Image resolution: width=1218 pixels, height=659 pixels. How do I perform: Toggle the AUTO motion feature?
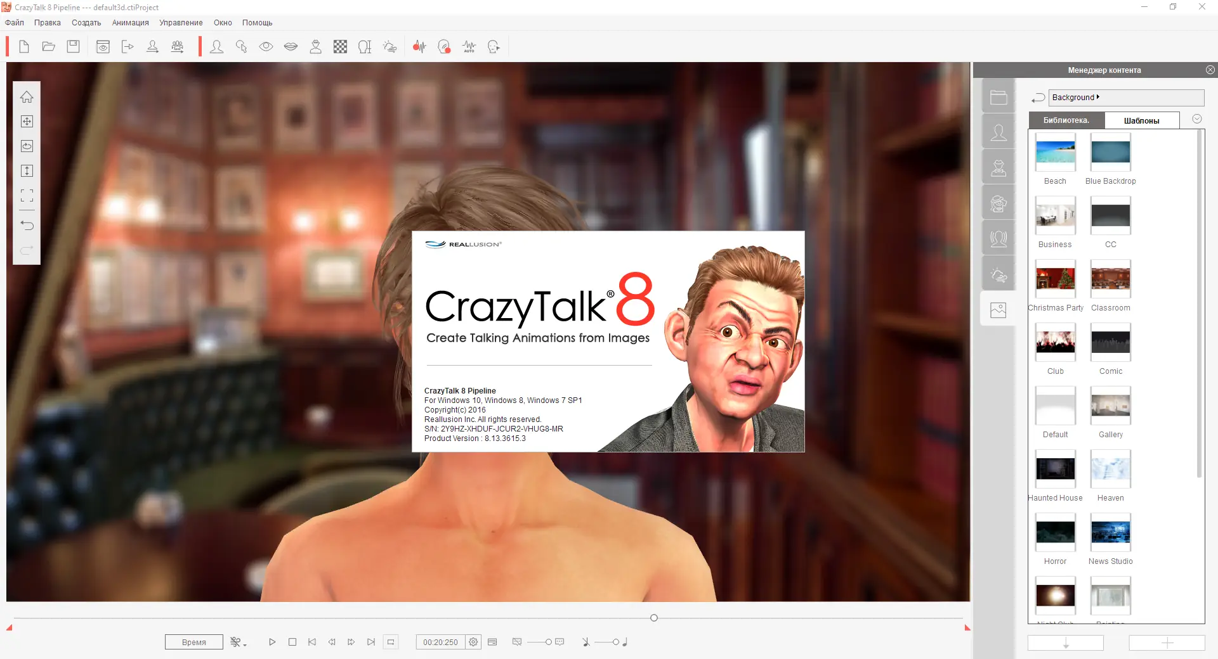469,46
